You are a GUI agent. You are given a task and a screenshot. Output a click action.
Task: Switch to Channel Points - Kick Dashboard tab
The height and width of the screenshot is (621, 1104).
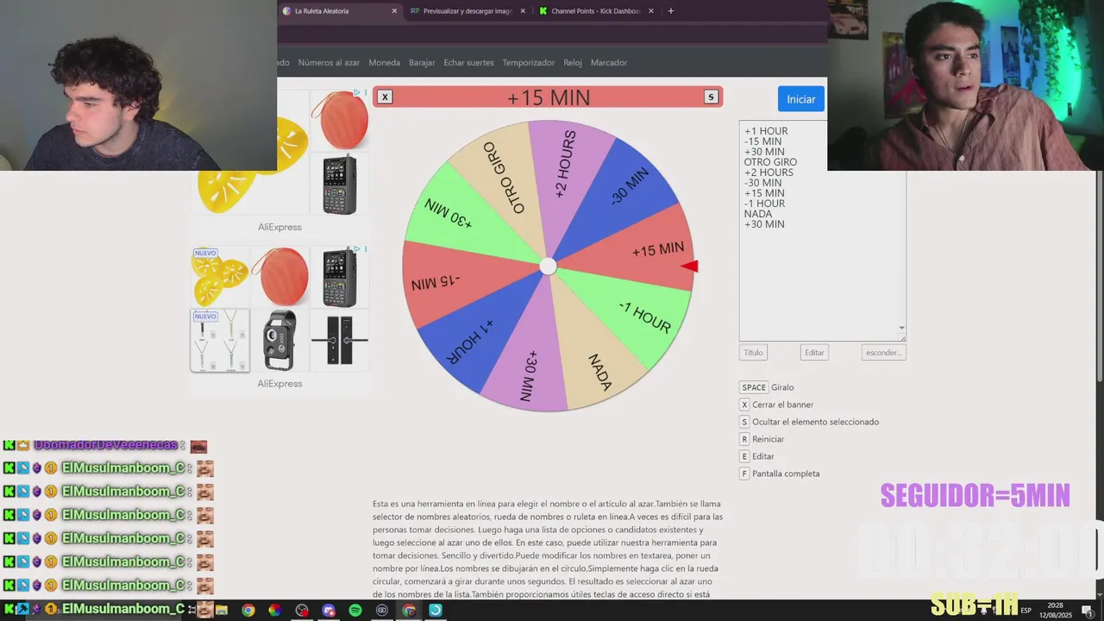pyautogui.click(x=595, y=11)
